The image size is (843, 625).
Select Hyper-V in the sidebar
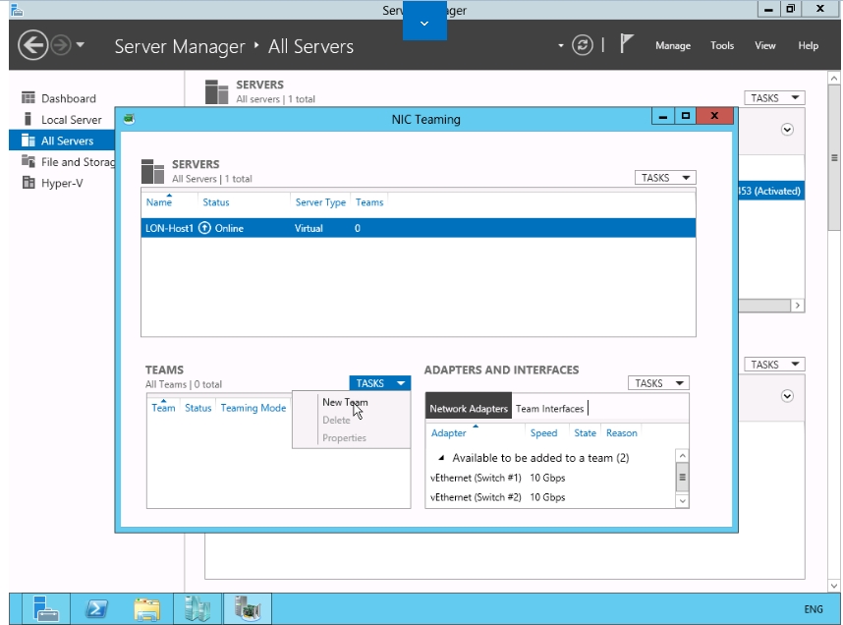point(61,184)
